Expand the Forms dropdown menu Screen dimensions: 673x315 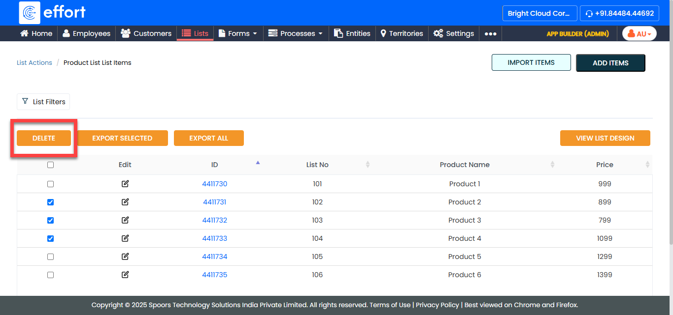click(x=238, y=33)
